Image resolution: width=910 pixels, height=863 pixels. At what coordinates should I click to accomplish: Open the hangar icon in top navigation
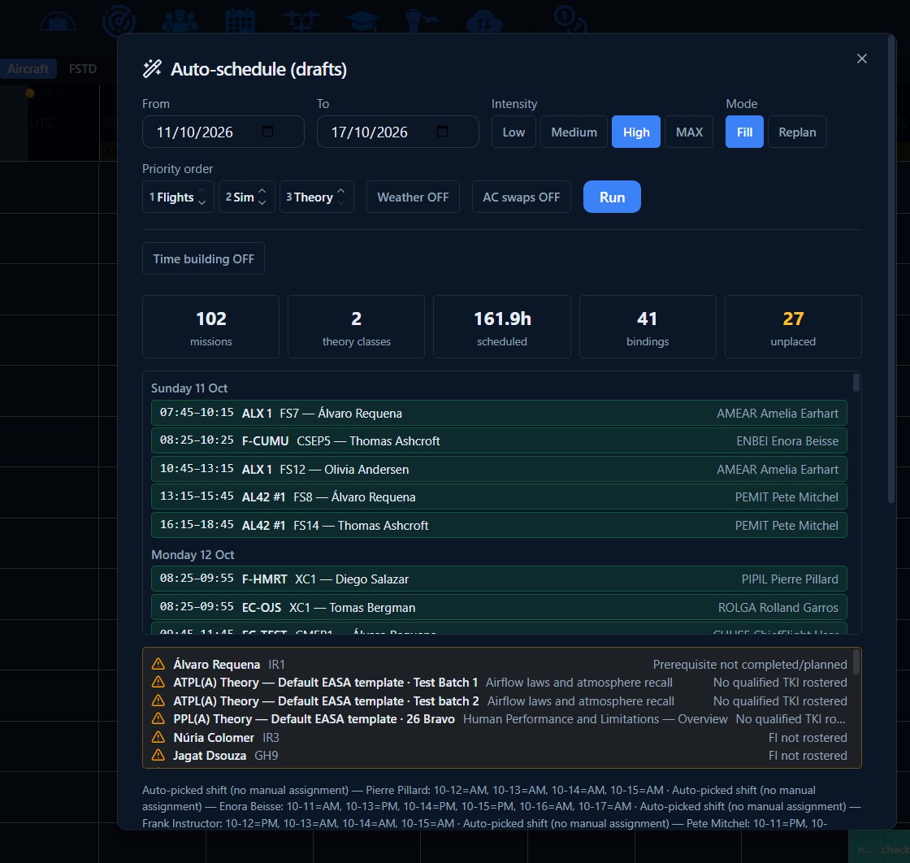pyautogui.click(x=58, y=21)
